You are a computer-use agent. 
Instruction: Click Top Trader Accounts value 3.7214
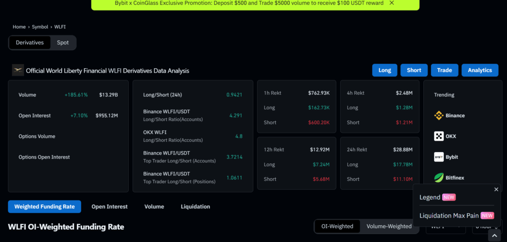(234, 157)
